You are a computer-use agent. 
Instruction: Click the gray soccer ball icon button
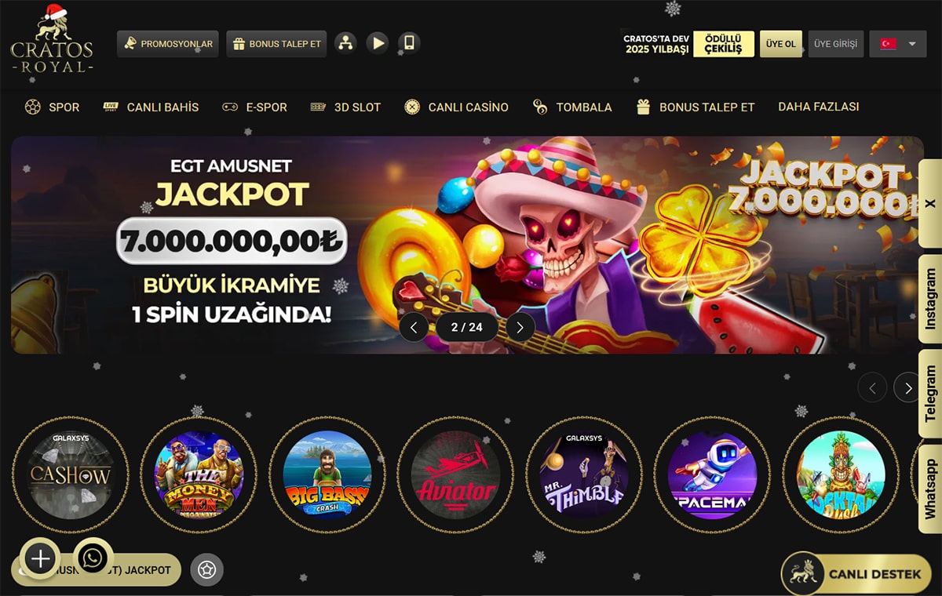pos(206,570)
